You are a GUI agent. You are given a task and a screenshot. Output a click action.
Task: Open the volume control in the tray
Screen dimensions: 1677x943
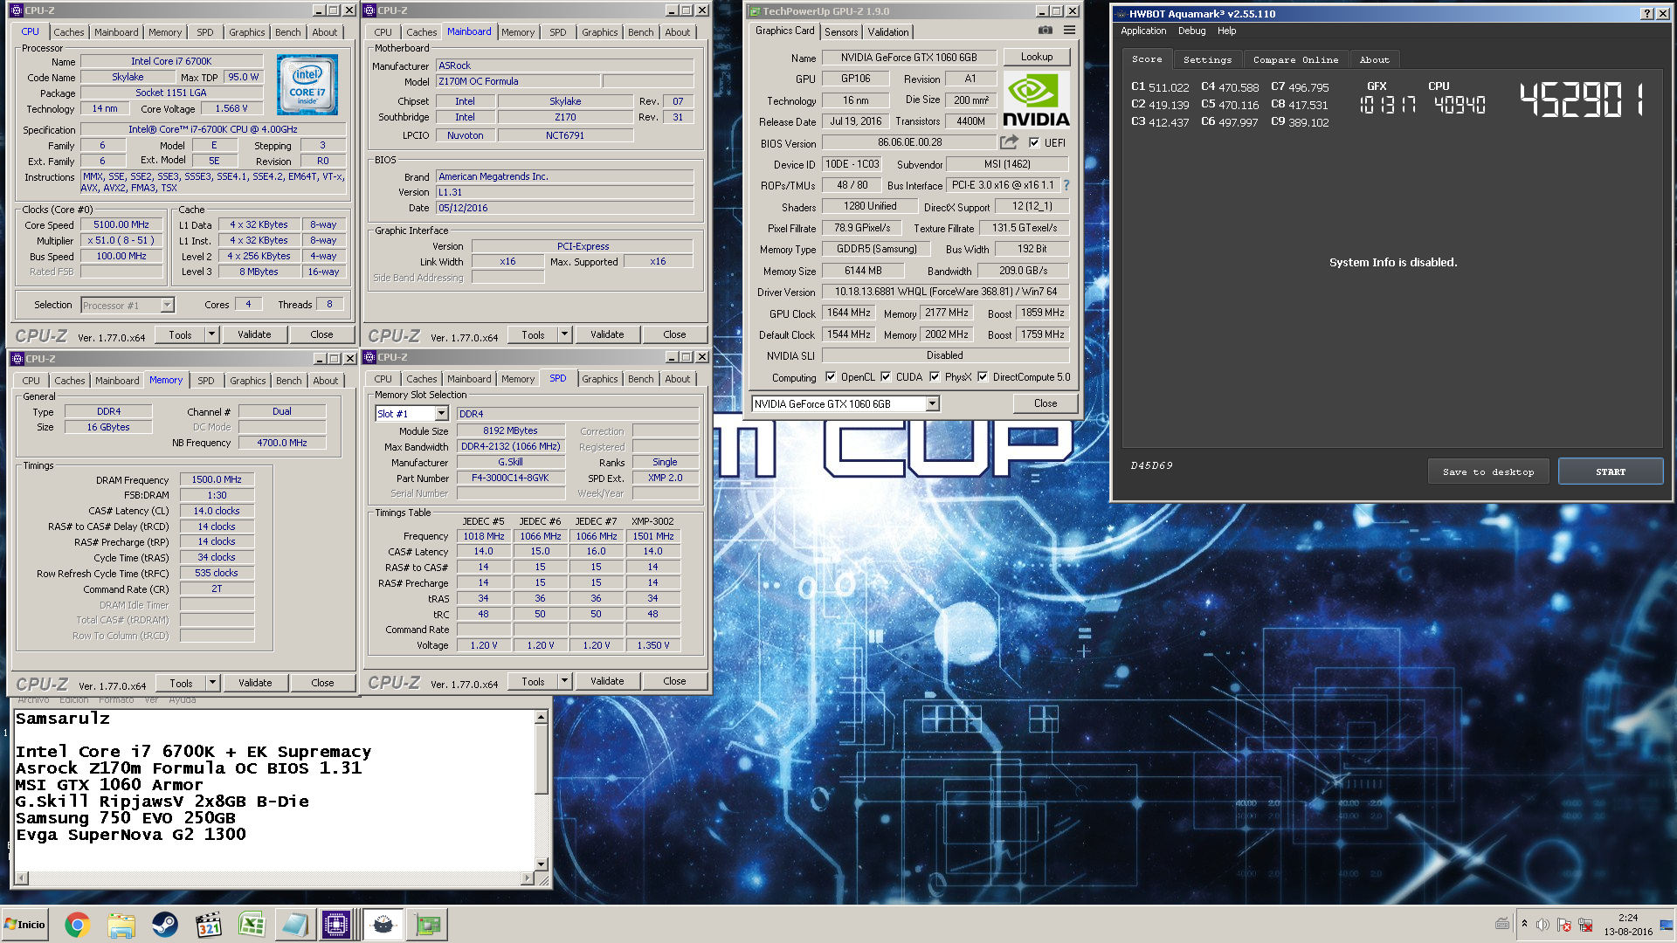[x=1542, y=925]
